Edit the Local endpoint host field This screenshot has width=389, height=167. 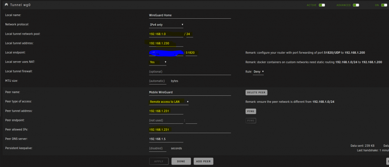[x=166, y=53]
